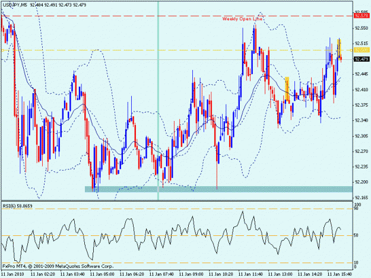Click the '11 Jan 06:20' time label
Screen dimensions: 371x278
(132, 274)
